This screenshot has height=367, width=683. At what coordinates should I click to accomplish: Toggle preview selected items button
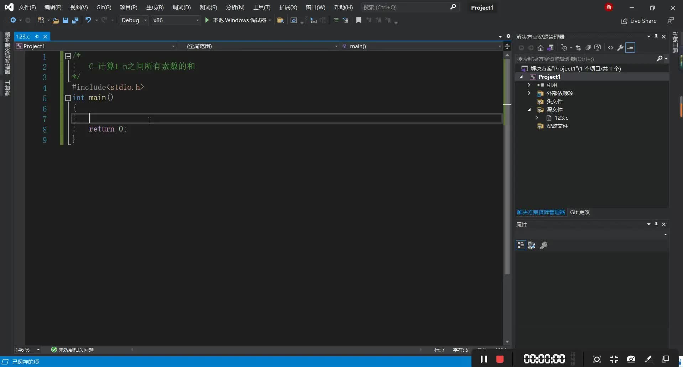coord(630,48)
